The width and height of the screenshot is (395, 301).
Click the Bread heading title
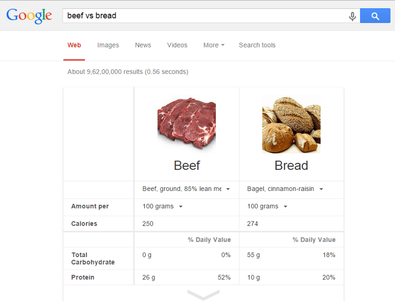click(291, 165)
